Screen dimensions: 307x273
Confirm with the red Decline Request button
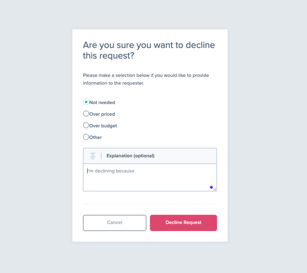(x=184, y=223)
